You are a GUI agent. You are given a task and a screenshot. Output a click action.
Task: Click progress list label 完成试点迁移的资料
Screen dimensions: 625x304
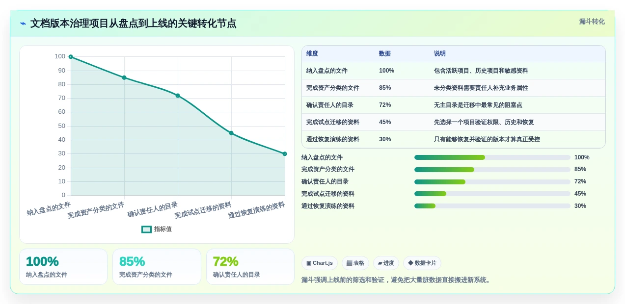(x=328, y=194)
